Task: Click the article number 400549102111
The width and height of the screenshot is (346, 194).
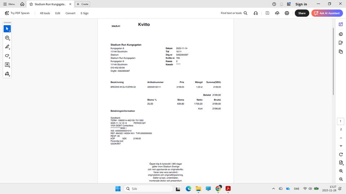Action: (x=154, y=87)
